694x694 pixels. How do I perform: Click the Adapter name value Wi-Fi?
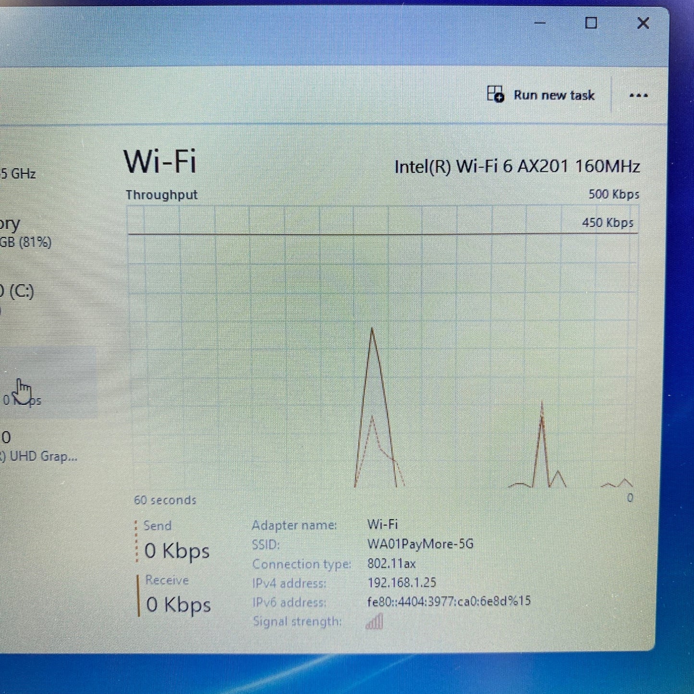[x=382, y=524]
